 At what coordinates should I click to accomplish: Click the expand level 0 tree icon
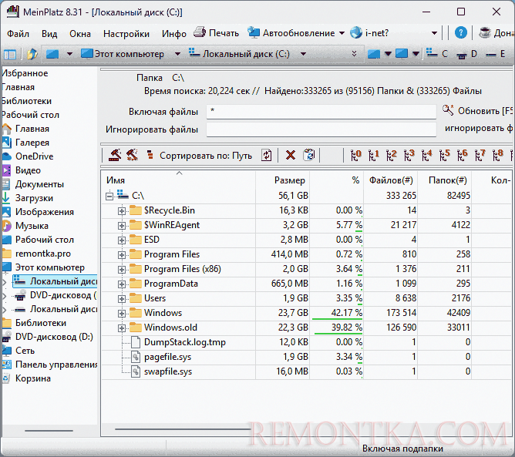(x=355, y=155)
